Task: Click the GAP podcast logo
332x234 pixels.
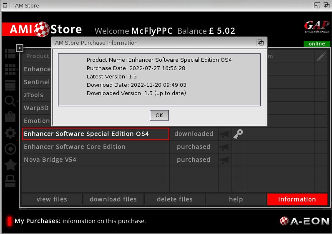Action: tap(317, 27)
